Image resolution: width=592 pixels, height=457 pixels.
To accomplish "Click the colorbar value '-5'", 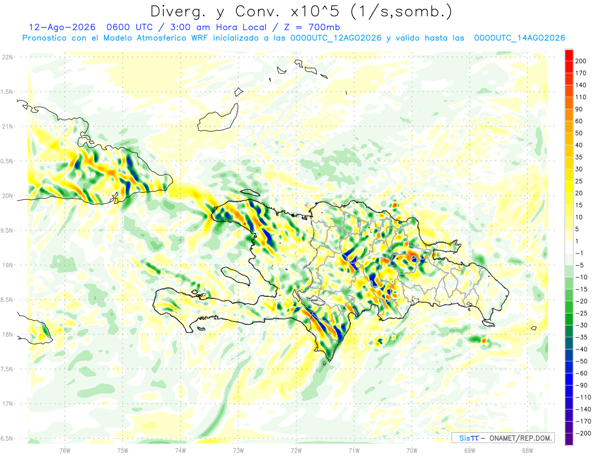I will pos(579,265).
